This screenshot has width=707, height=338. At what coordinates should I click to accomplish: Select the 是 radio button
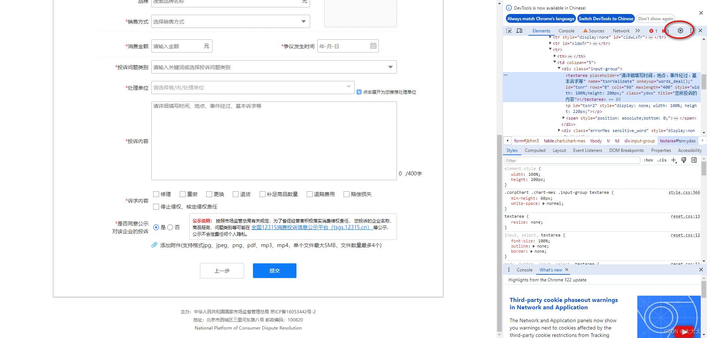point(156,227)
